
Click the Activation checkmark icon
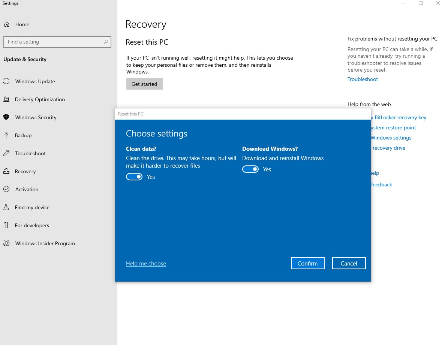pyautogui.click(x=6, y=189)
